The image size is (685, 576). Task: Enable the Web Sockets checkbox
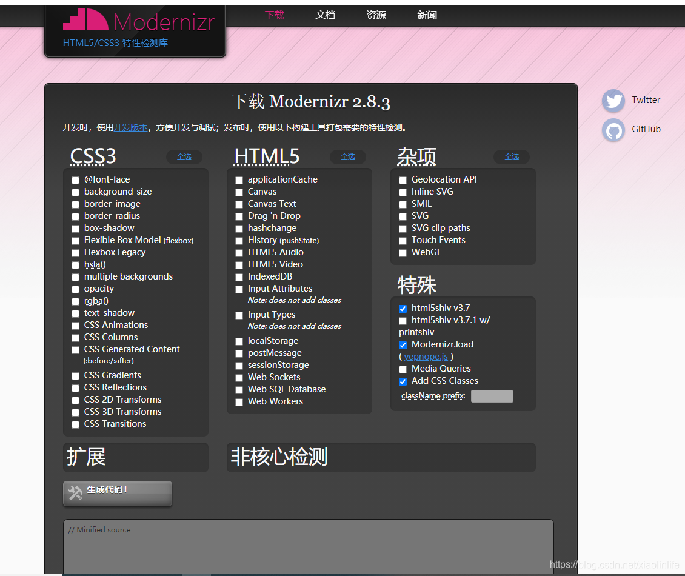[239, 378]
